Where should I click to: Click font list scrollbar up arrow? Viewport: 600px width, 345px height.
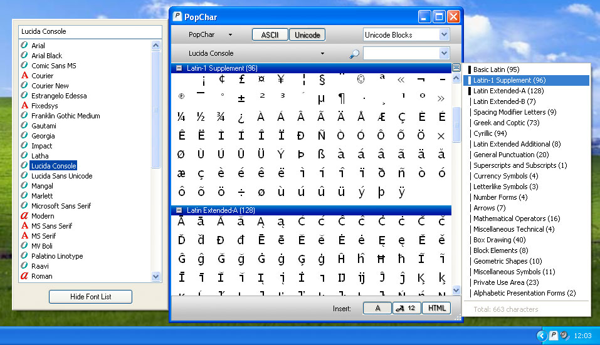(x=155, y=46)
